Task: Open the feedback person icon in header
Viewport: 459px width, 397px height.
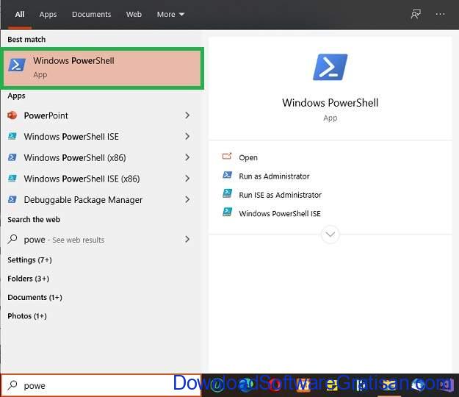Action: 416,14
